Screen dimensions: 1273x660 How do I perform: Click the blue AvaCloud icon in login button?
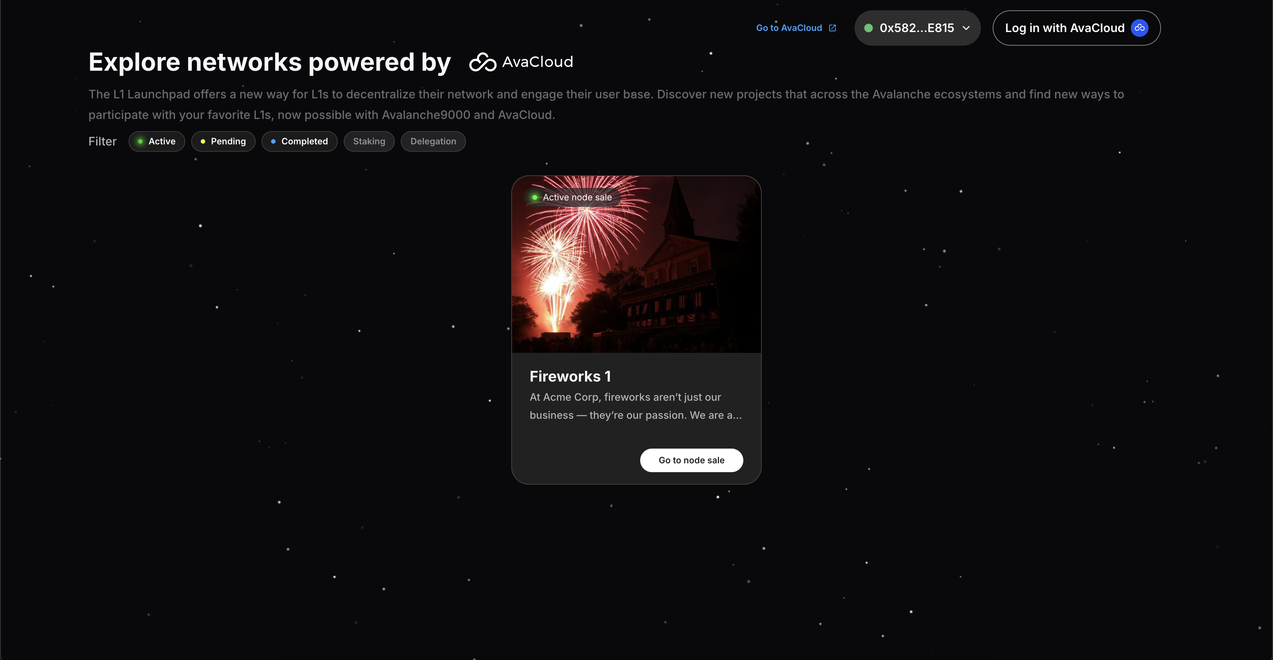[x=1139, y=28]
